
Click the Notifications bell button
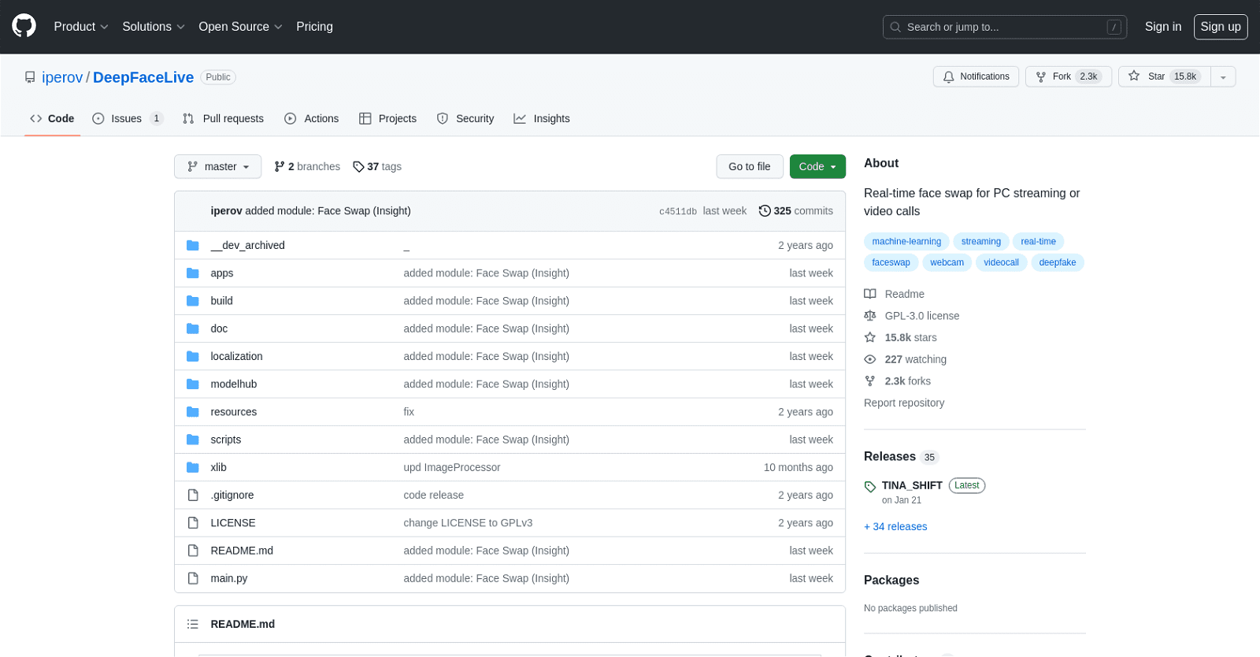(976, 76)
